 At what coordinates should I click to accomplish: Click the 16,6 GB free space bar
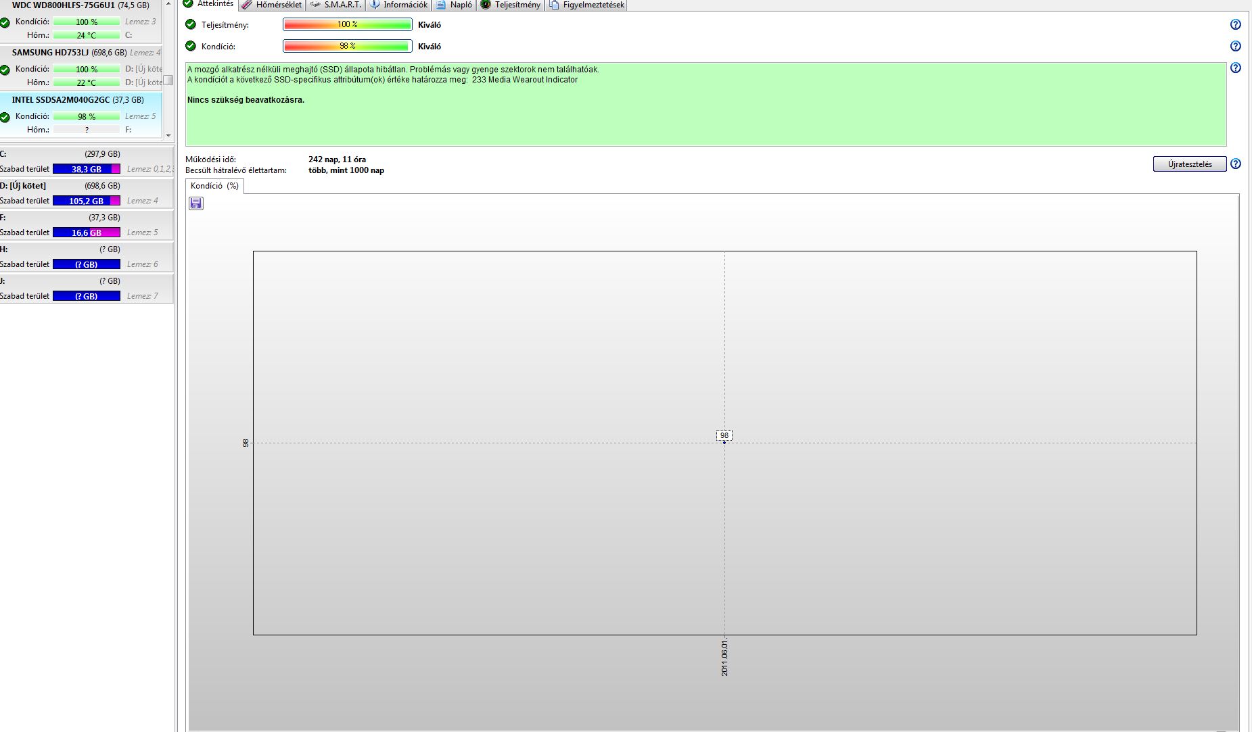pos(87,233)
